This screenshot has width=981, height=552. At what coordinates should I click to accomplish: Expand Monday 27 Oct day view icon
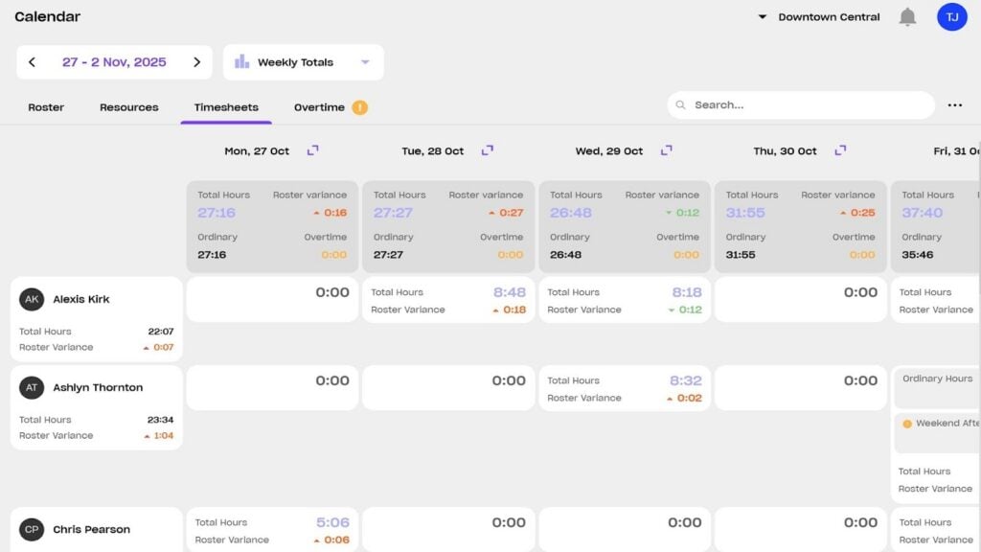pyautogui.click(x=312, y=150)
